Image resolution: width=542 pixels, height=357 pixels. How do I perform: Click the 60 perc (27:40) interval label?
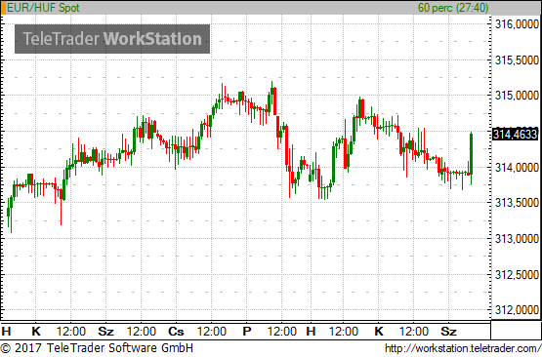click(453, 7)
